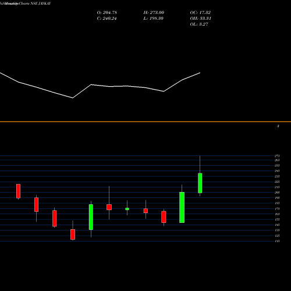
Task: Click the 265 price axis label
Action: click(277, 160)
